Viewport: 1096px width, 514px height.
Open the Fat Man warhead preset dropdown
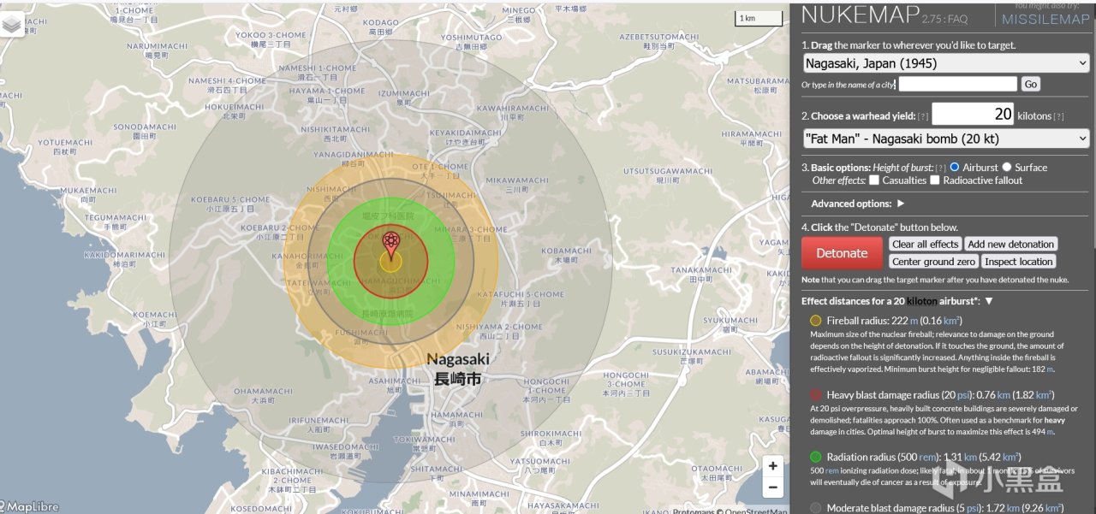(x=945, y=139)
